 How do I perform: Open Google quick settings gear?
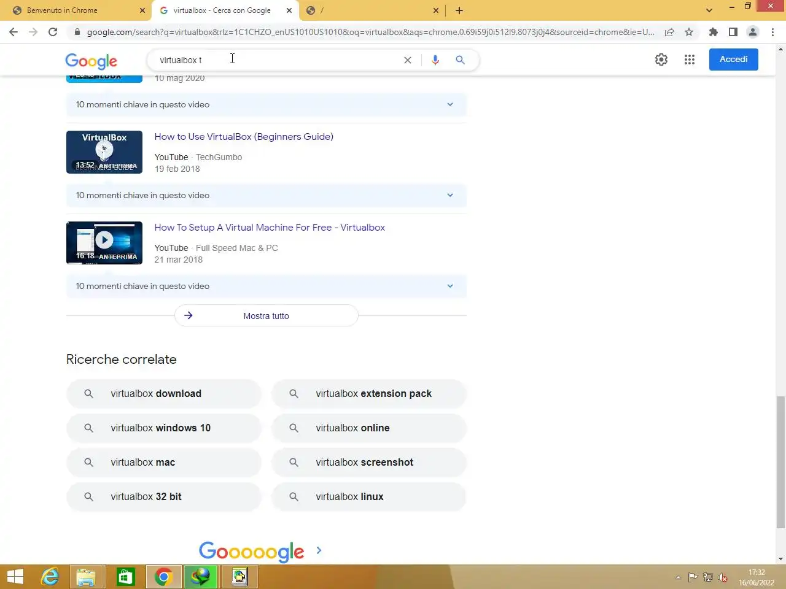[661, 60]
